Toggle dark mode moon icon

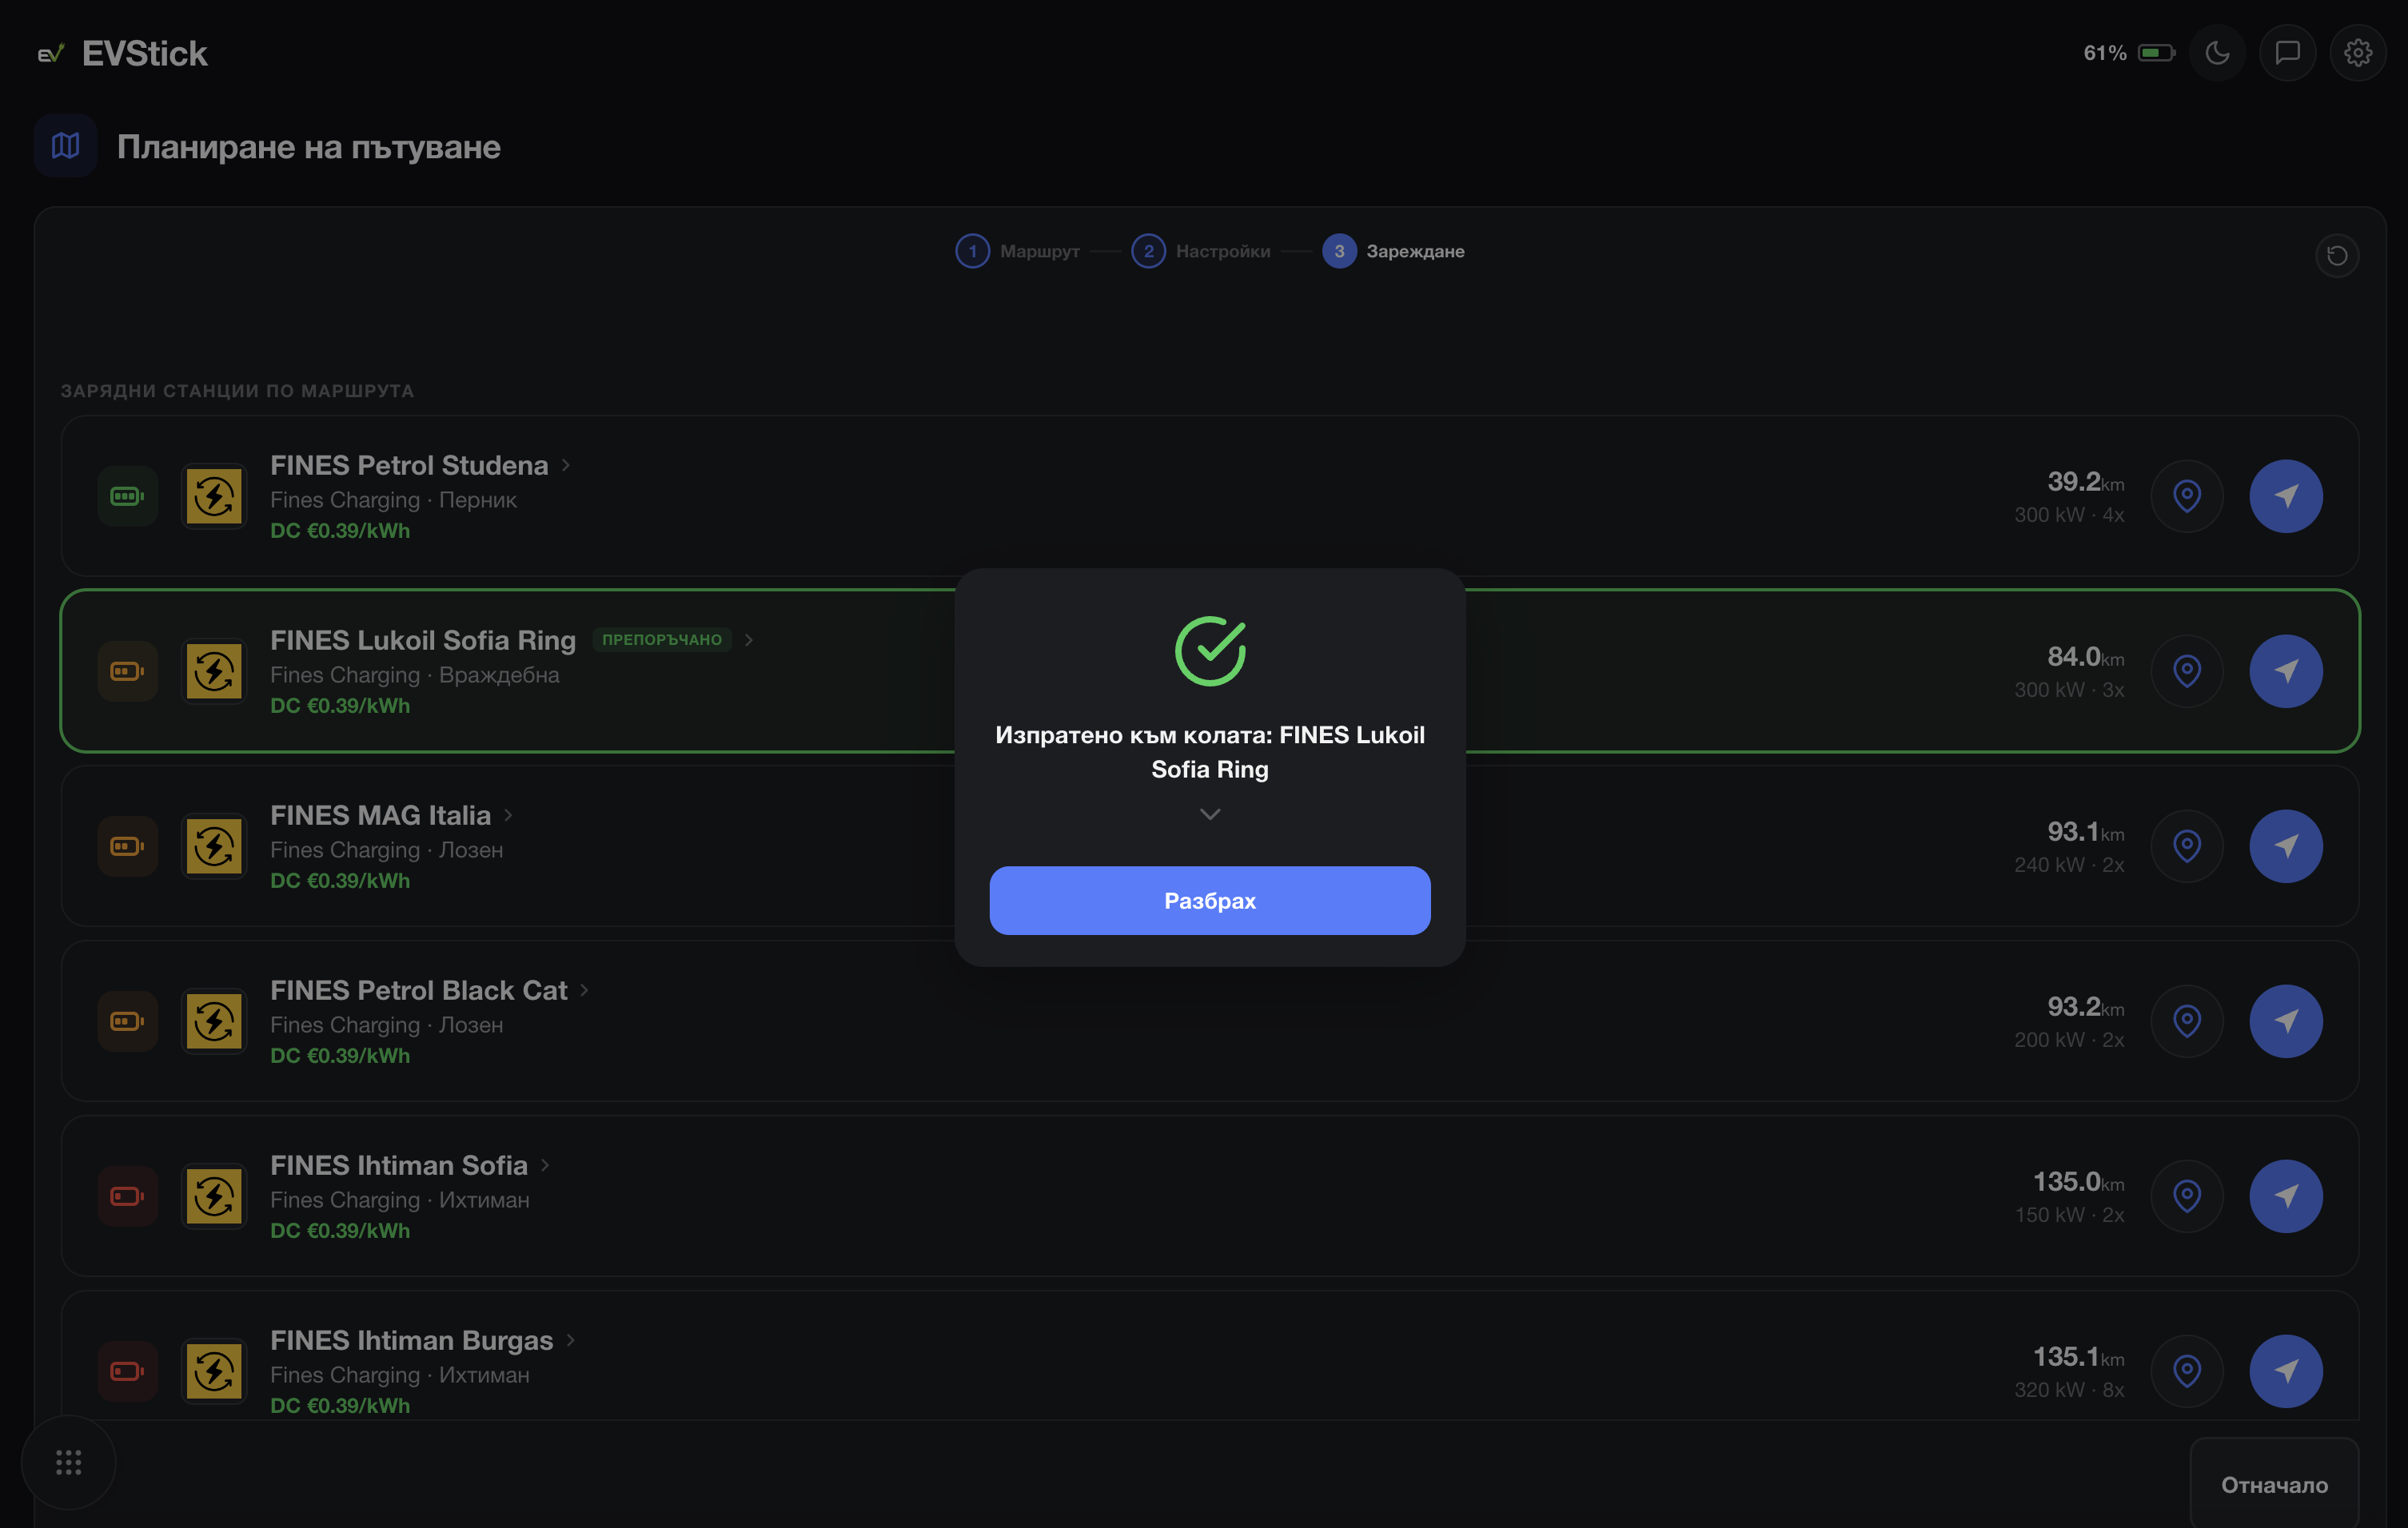coord(2217,53)
